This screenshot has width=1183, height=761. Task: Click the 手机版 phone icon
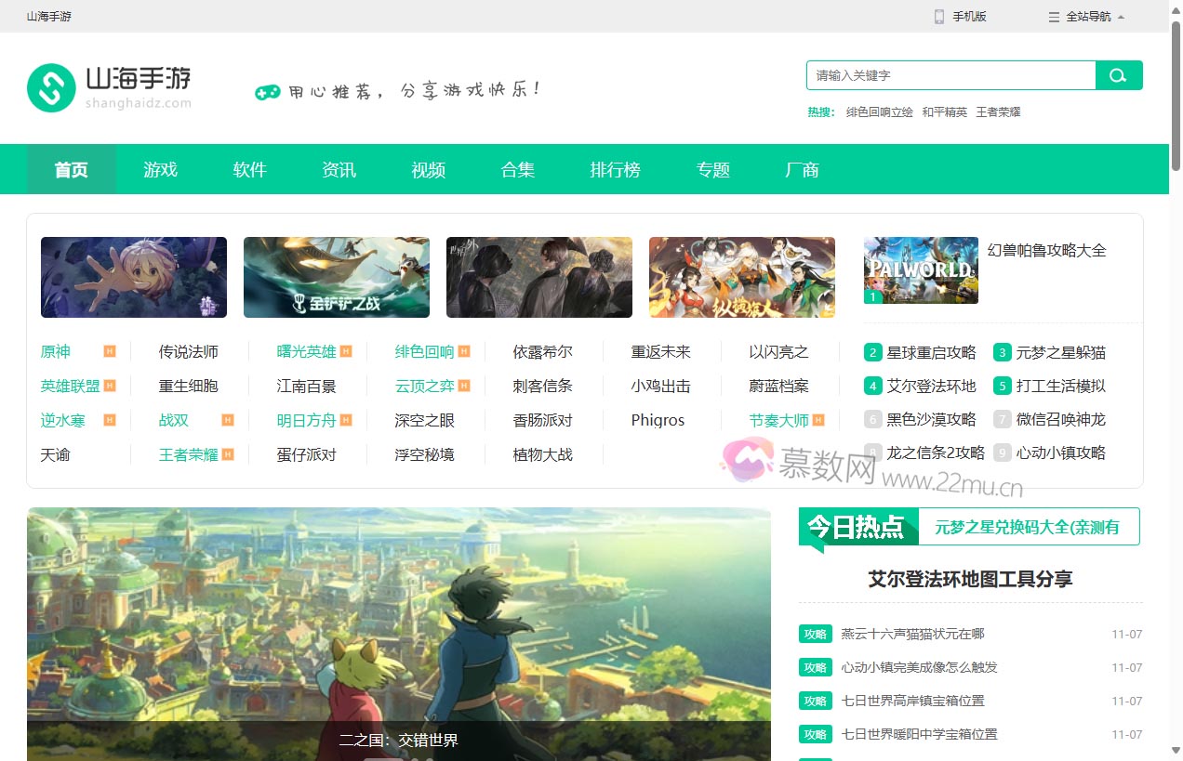click(938, 16)
